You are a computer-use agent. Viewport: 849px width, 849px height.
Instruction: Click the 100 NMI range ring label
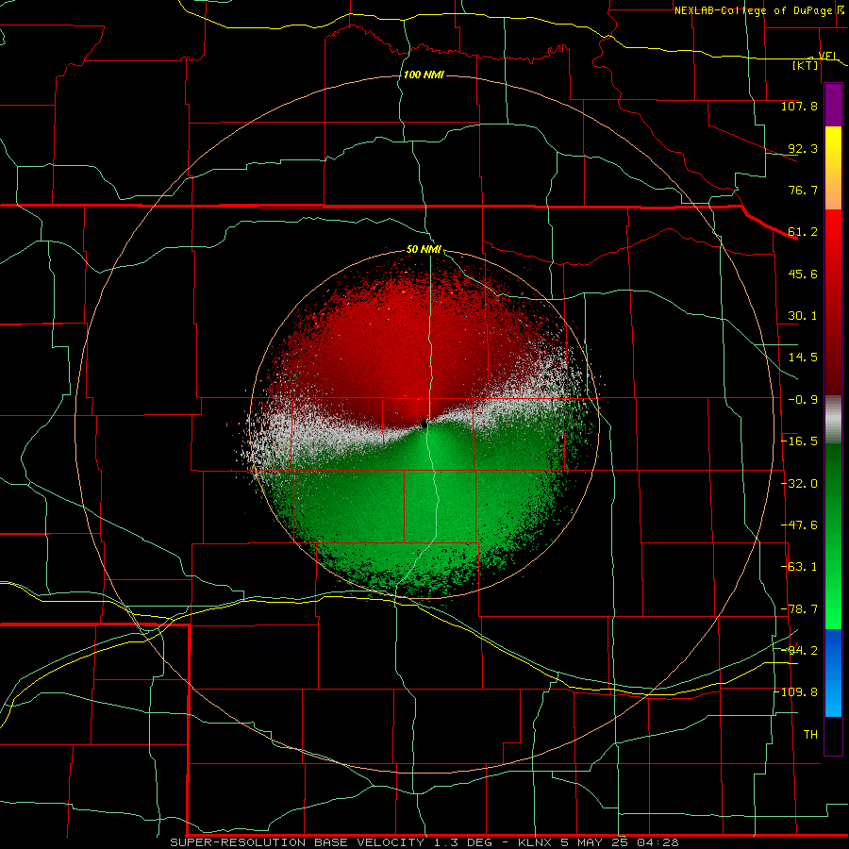click(424, 75)
